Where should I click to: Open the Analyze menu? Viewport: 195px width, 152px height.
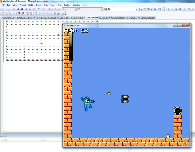(67, 5)
